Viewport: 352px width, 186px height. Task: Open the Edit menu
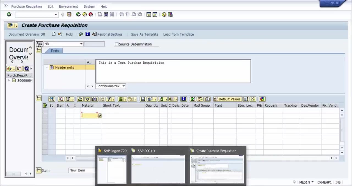[x=50, y=6]
